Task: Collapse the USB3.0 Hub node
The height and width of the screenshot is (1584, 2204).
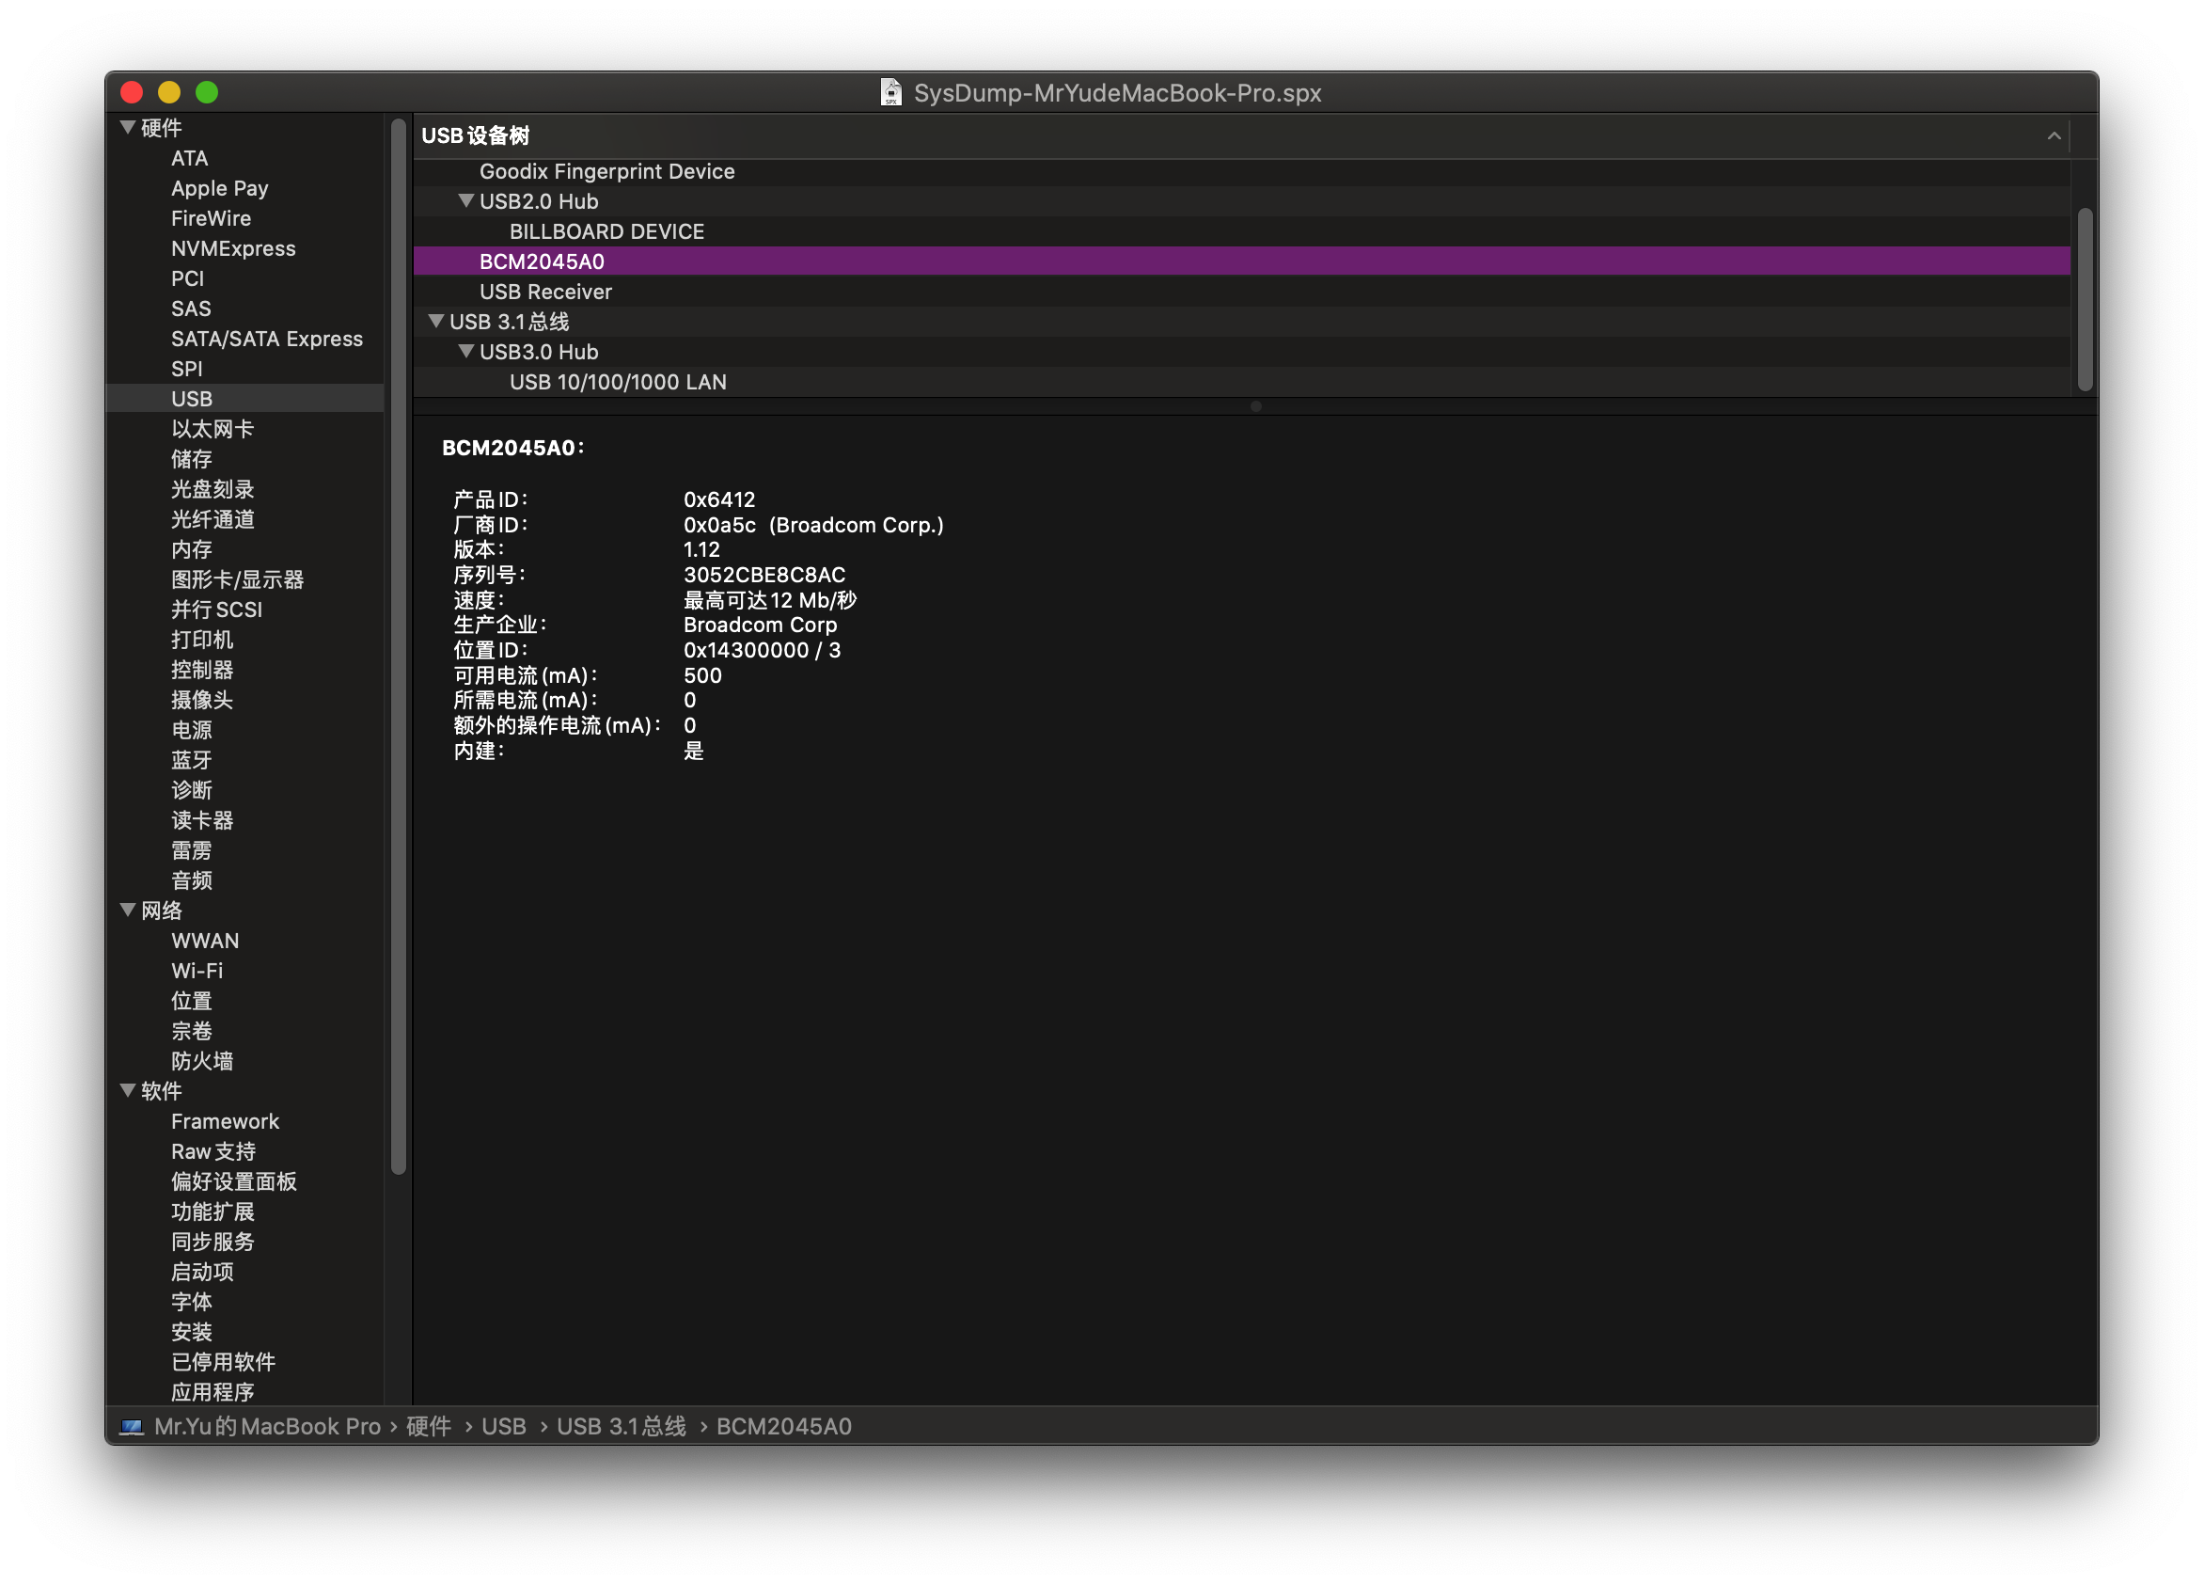Action: [x=466, y=352]
